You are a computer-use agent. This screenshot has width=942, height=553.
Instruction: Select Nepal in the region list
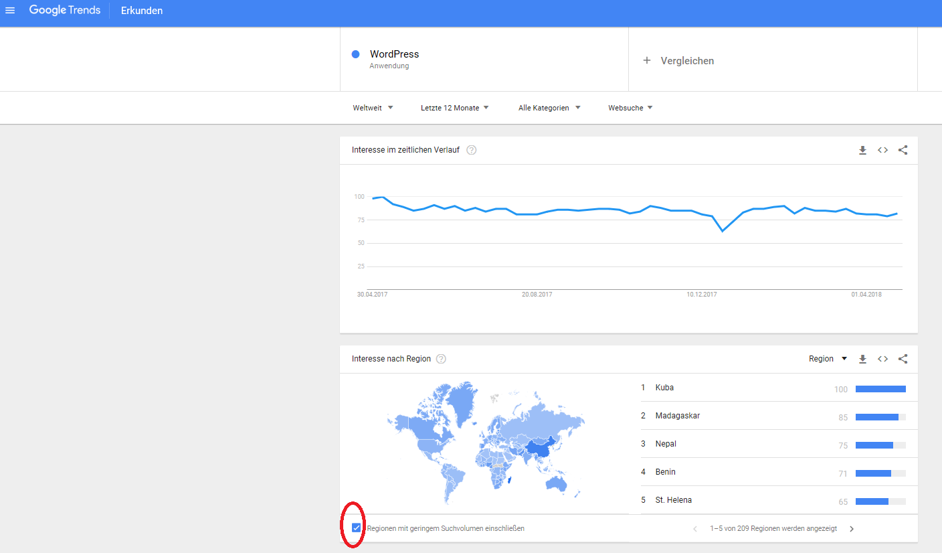pos(779,444)
